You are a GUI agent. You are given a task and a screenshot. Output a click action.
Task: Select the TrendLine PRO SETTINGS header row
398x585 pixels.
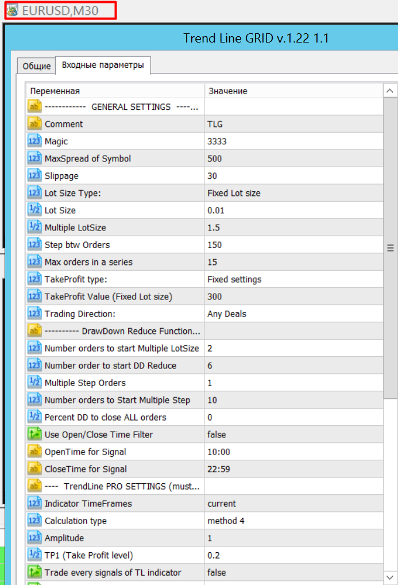[x=204, y=486]
